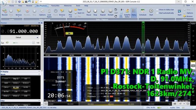Open a data file for playback
This screenshot has width=196, height=110.
(78, 9)
